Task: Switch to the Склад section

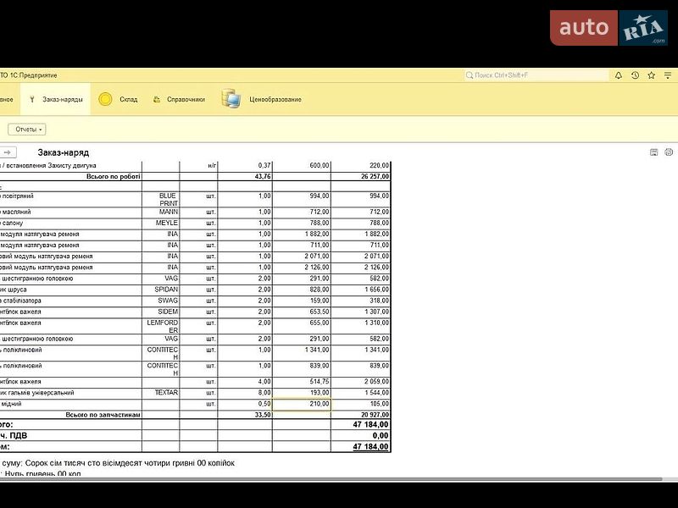Action: coord(129,99)
